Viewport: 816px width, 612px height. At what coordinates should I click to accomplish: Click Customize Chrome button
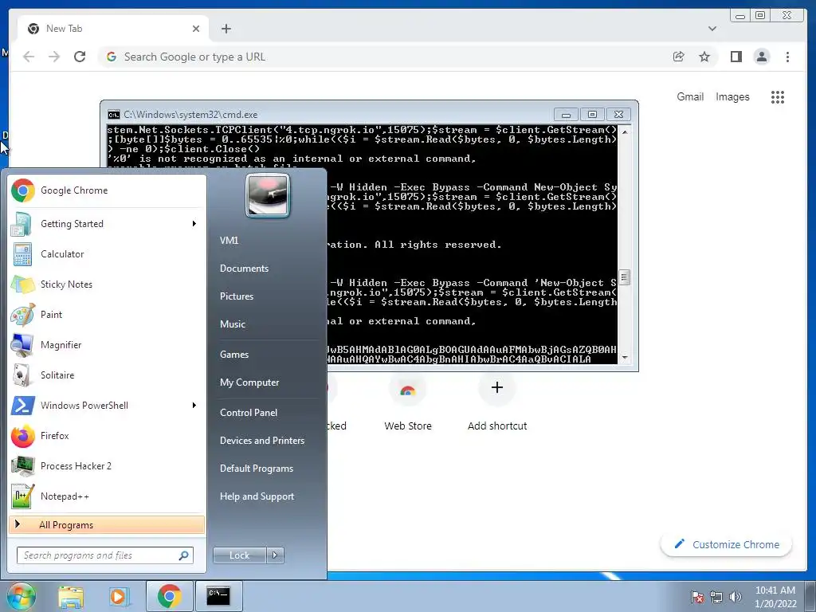(x=727, y=544)
